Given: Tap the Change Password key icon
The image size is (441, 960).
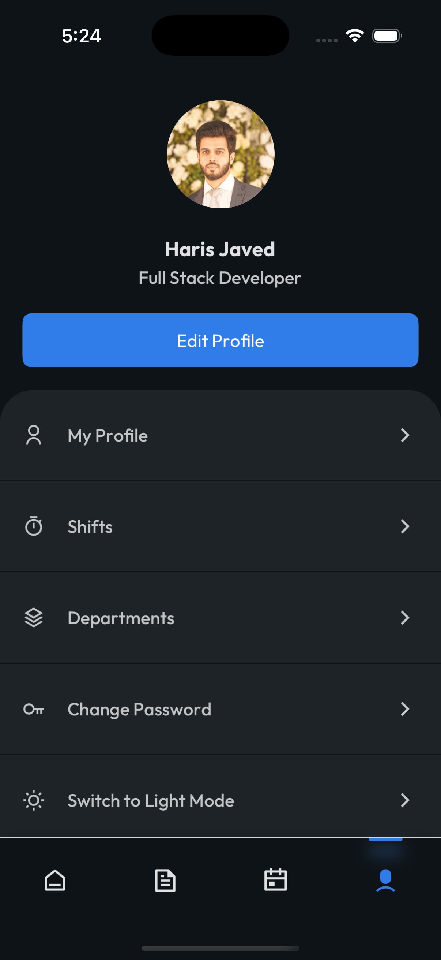Looking at the screenshot, I should (34, 709).
